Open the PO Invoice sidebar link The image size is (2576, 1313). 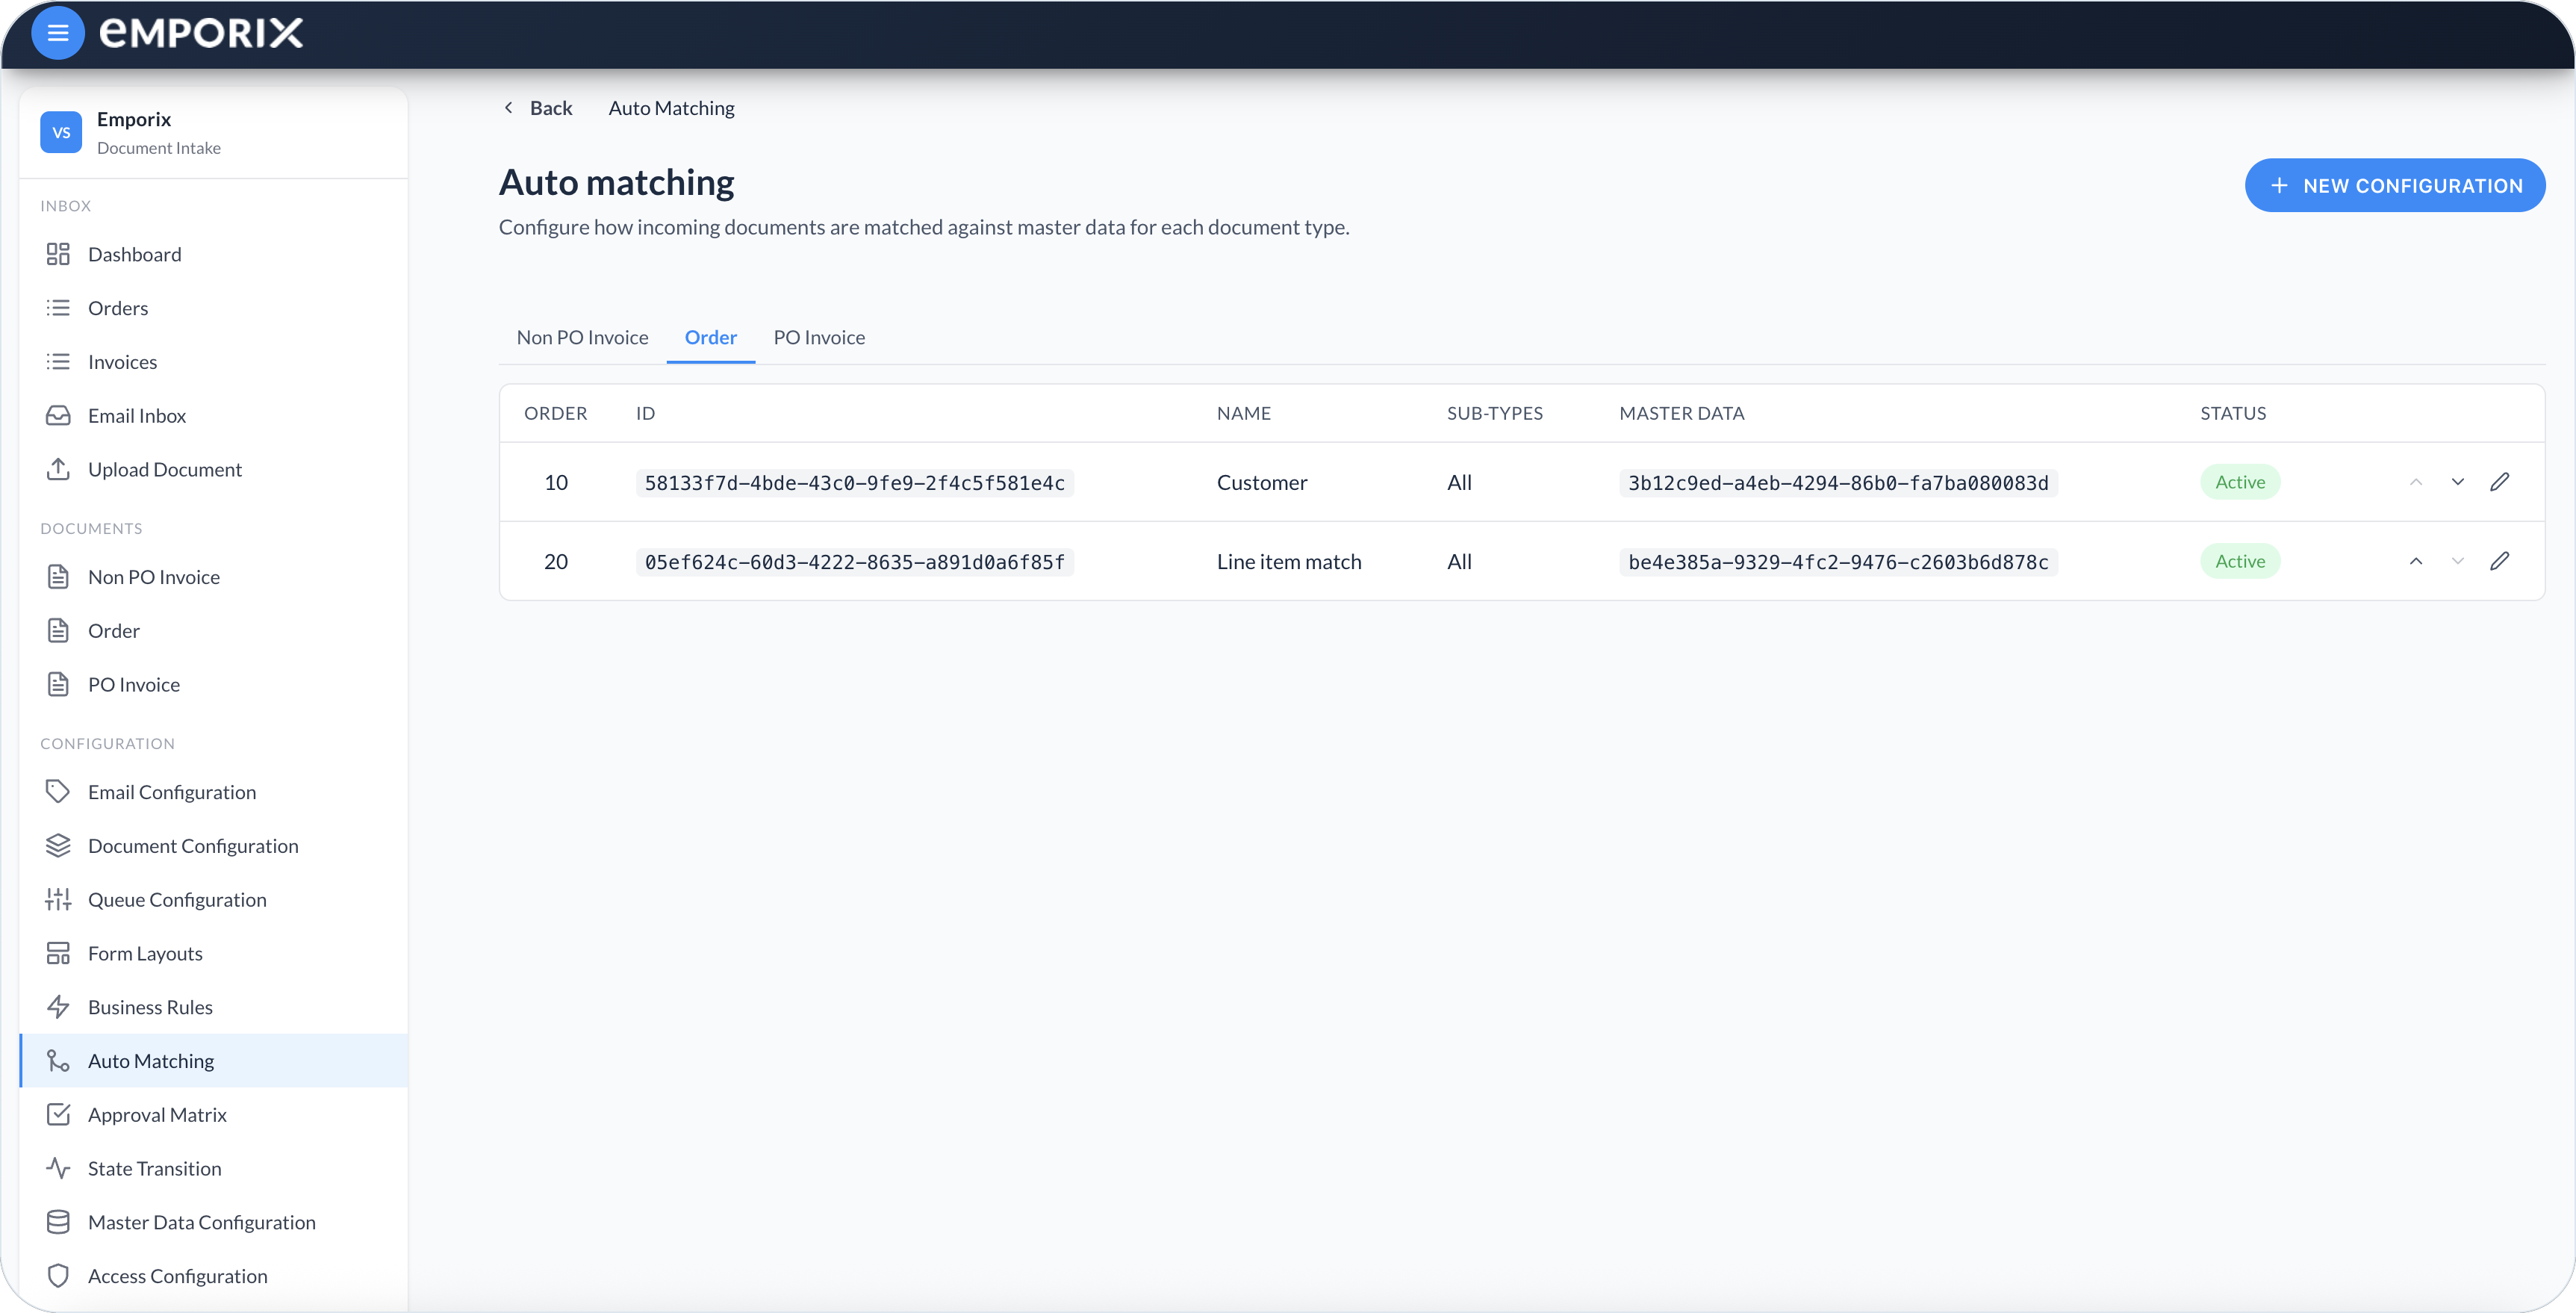click(x=213, y=684)
